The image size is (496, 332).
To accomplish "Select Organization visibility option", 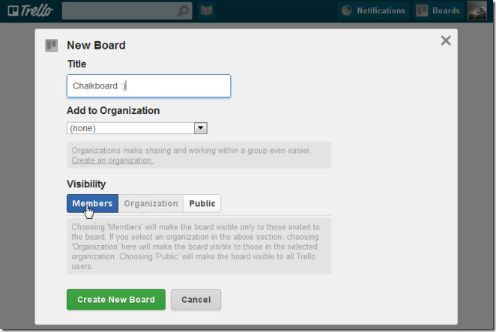I will [x=151, y=204].
